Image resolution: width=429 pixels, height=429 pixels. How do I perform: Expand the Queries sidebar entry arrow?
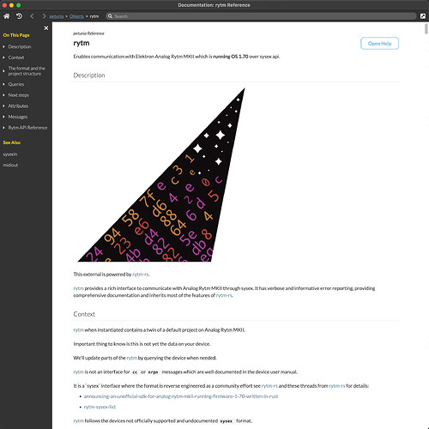pyautogui.click(x=3, y=84)
